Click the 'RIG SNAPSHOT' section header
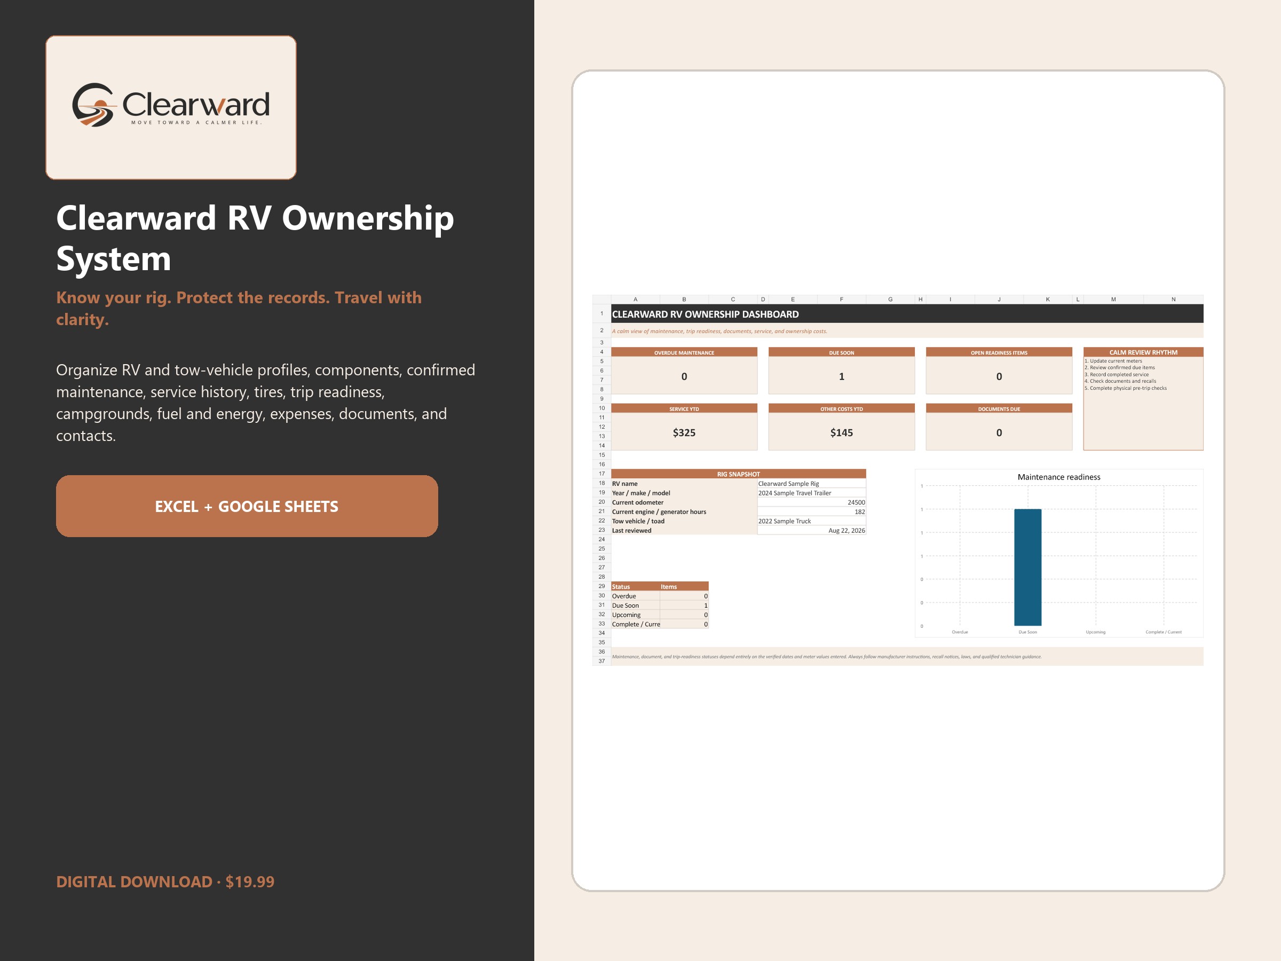The image size is (1281, 961). [738, 474]
